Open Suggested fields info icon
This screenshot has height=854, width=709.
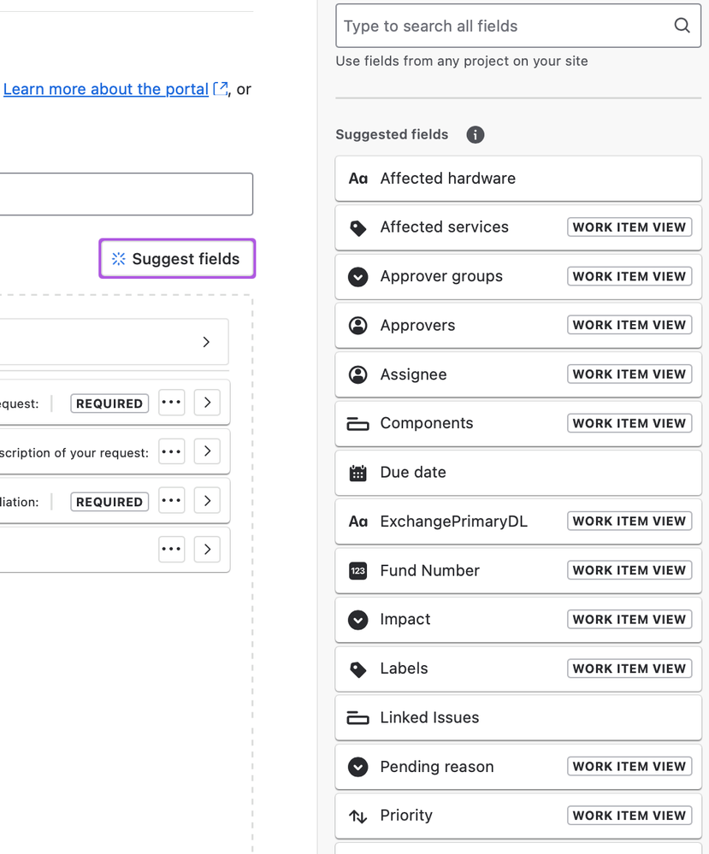[x=476, y=134]
